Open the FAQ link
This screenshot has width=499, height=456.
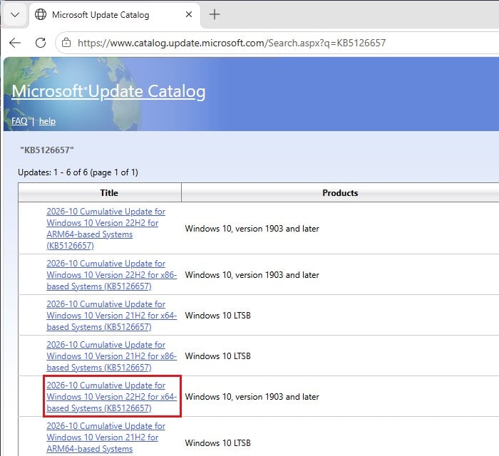point(19,121)
